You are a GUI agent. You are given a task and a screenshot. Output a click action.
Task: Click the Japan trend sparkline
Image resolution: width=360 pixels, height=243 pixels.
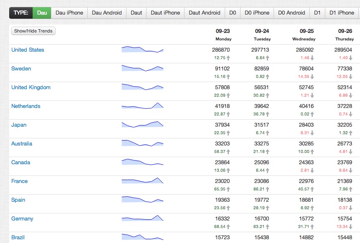pyautogui.click(x=142, y=124)
